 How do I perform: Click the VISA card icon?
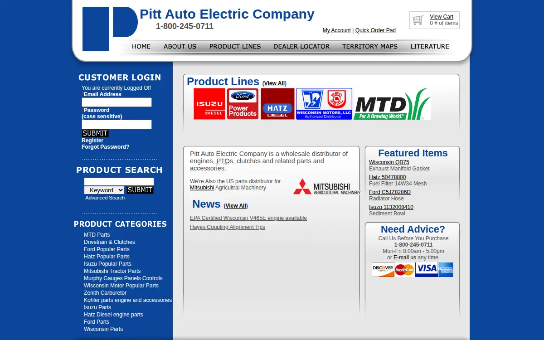[427, 270]
